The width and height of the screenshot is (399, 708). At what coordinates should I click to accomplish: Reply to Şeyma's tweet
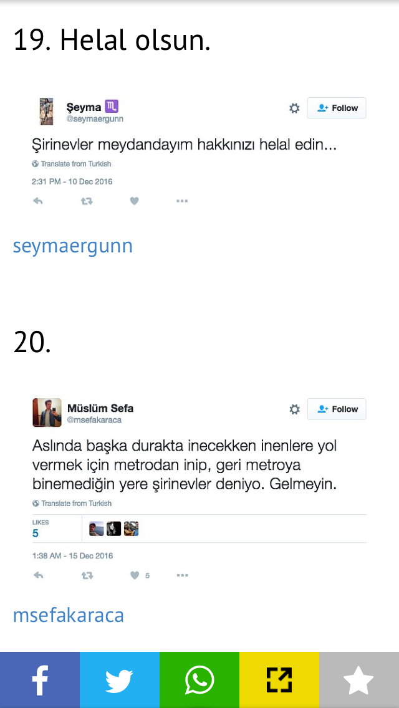[38, 201]
